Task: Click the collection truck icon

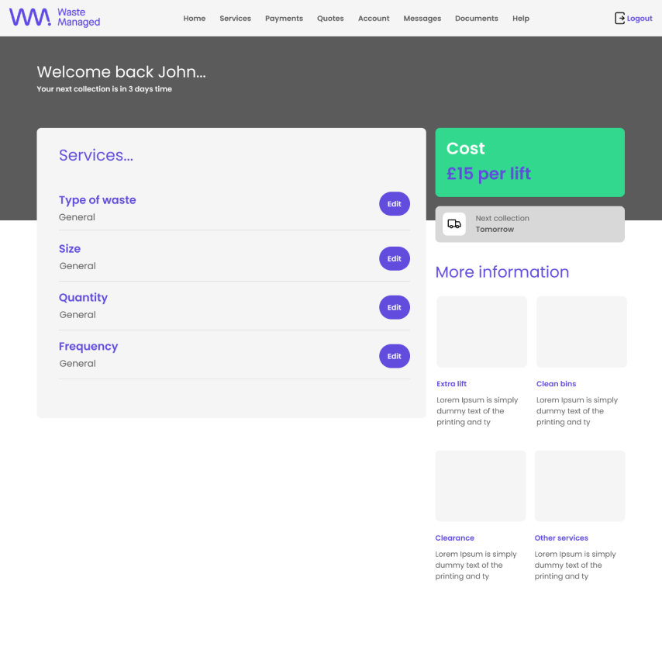Action: pyautogui.click(x=454, y=224)
